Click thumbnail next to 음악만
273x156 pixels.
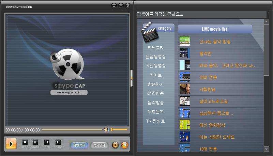click(x=184, y=53)
